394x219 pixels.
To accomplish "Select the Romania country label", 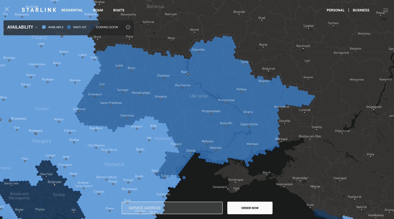I will tap(114, 164).
